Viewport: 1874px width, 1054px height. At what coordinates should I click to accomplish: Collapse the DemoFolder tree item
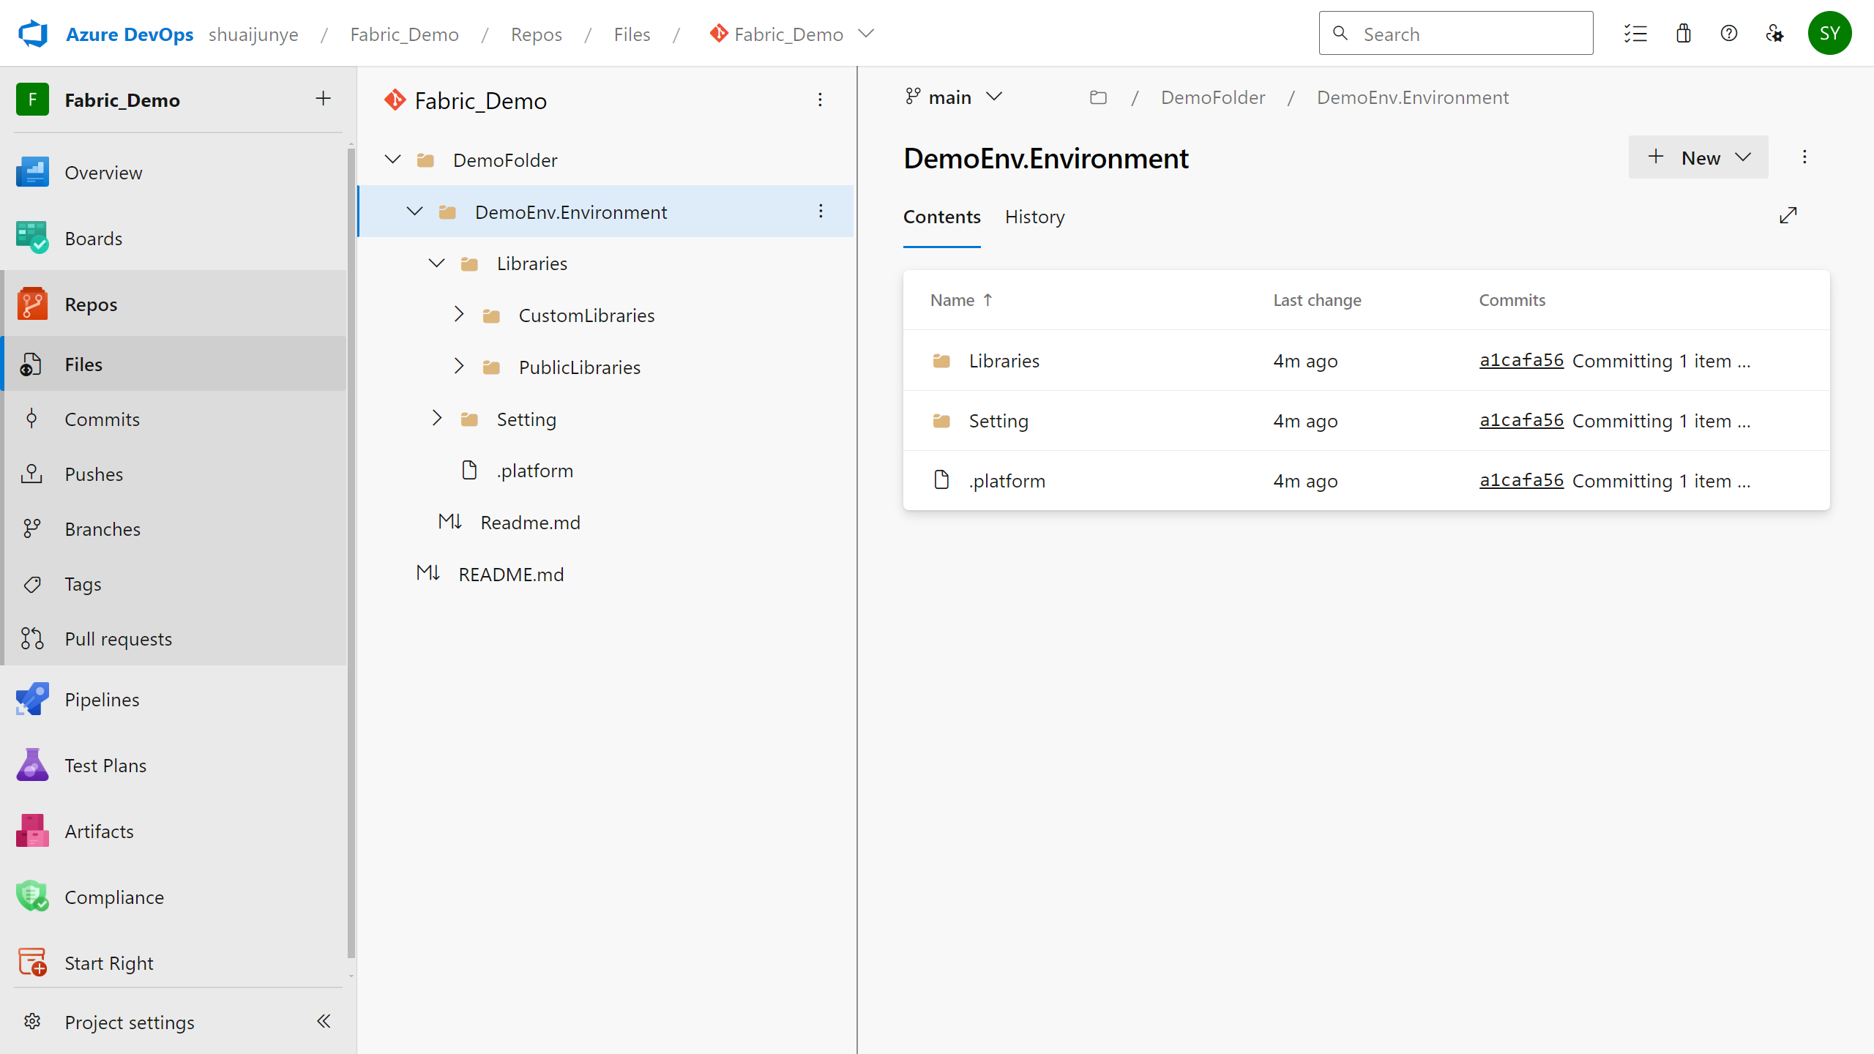pos(392,160)
